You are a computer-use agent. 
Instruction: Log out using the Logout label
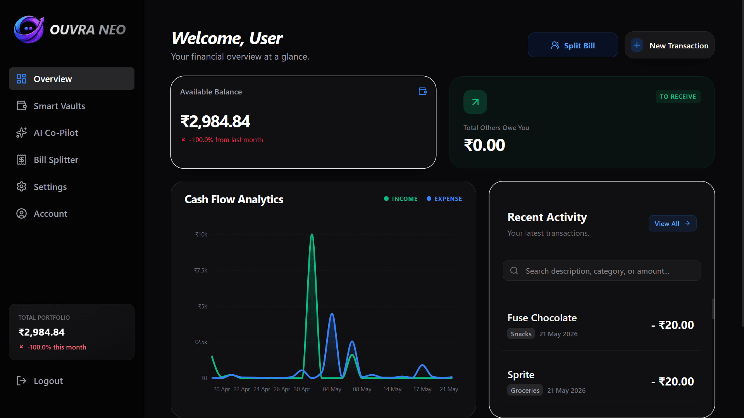[48, 381]
